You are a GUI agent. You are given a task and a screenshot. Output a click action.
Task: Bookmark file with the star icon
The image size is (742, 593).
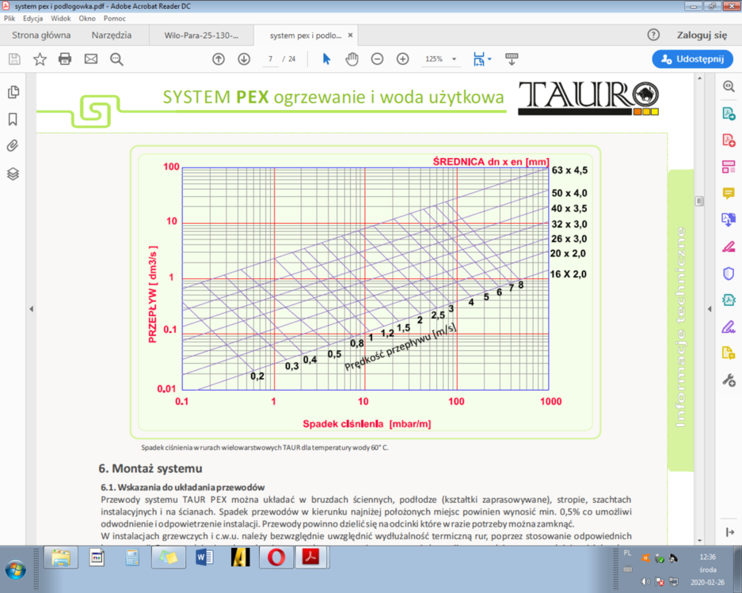tap(40, 59)
